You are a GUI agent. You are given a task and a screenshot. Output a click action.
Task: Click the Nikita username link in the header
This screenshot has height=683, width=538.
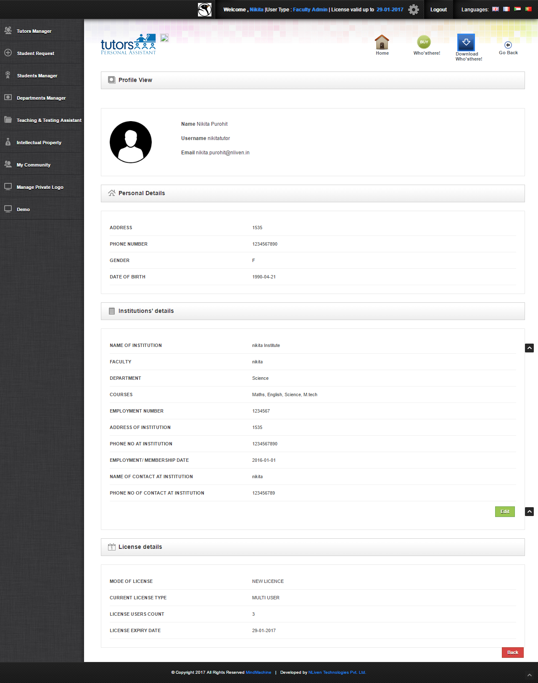tap(256, 10)
